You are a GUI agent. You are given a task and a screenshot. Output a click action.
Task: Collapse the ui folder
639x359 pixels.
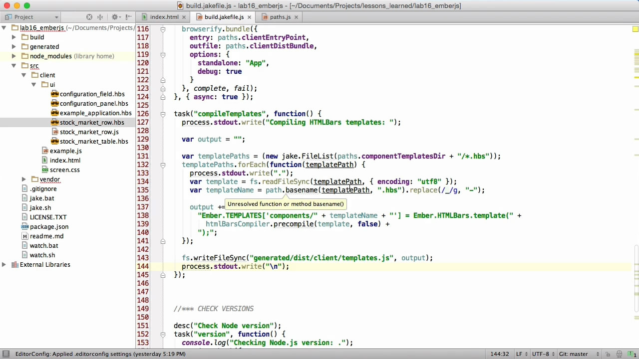tap(34, 85)
